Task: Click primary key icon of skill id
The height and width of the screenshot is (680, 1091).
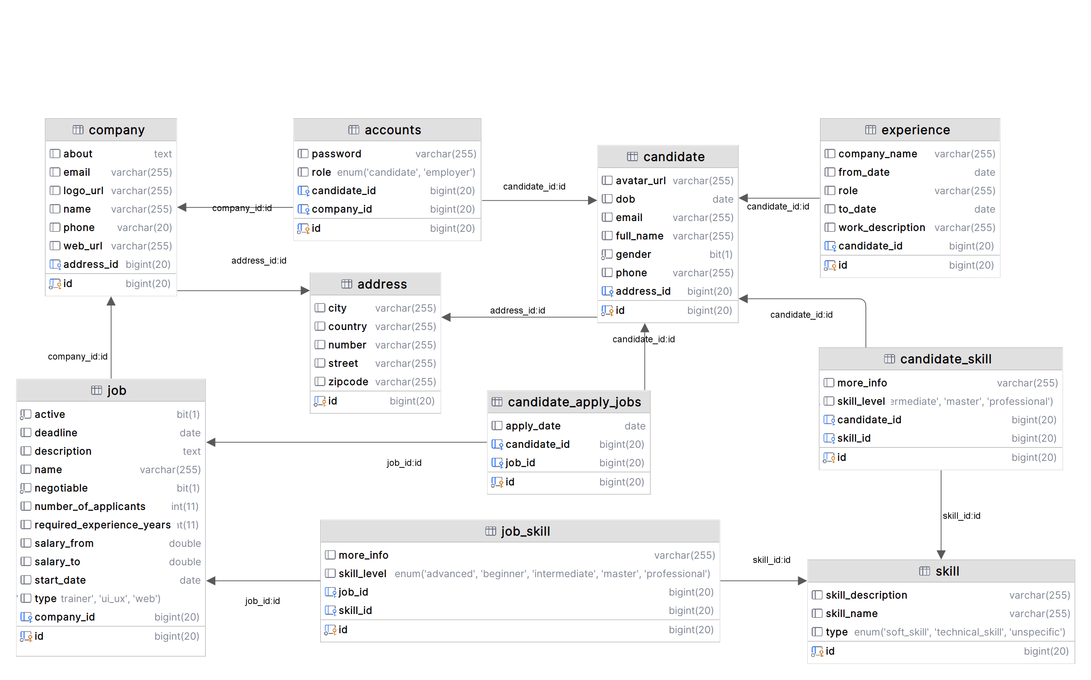Action: pyautogui.click(x=817, y=651)
